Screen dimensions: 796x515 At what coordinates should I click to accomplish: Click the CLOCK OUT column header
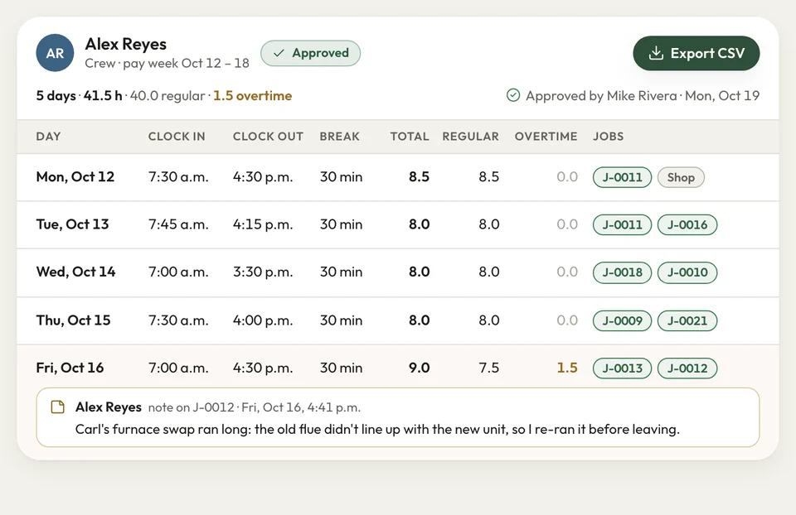coord(268,137)
